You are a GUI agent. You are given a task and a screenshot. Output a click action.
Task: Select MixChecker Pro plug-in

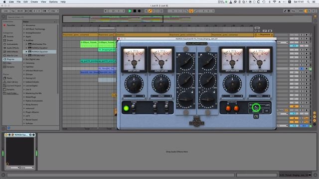(39, 44)
